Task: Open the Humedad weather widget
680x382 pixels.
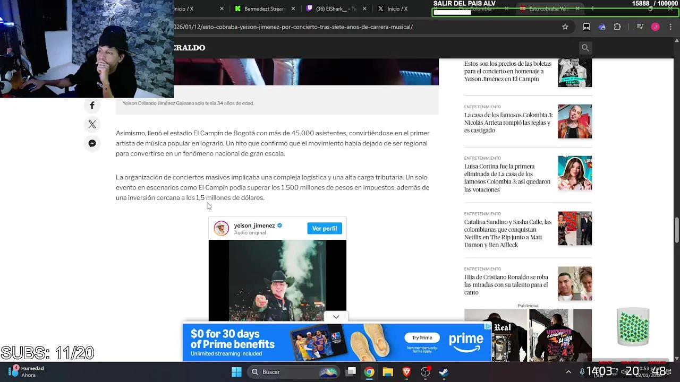Action: tap(29, 371)
